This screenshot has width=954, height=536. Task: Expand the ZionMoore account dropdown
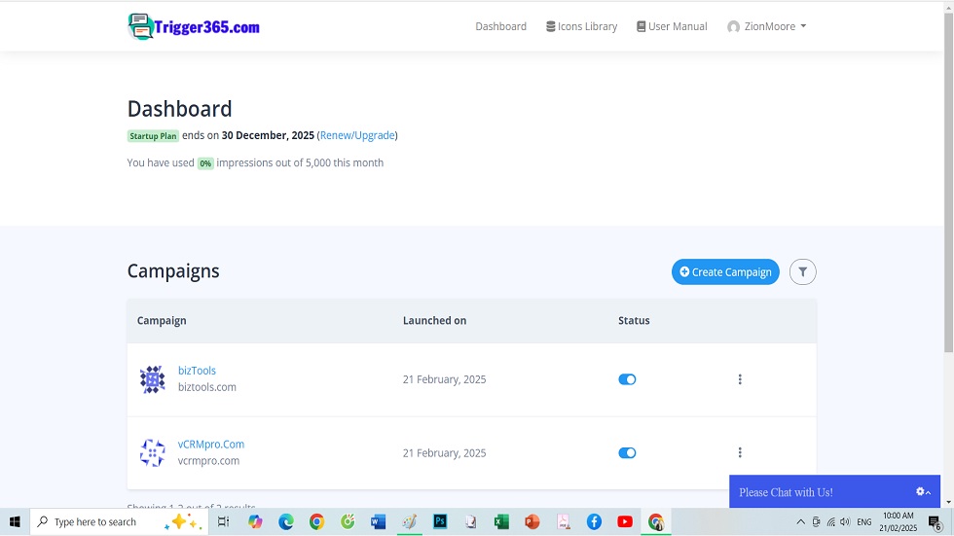[x=767, y=26]
